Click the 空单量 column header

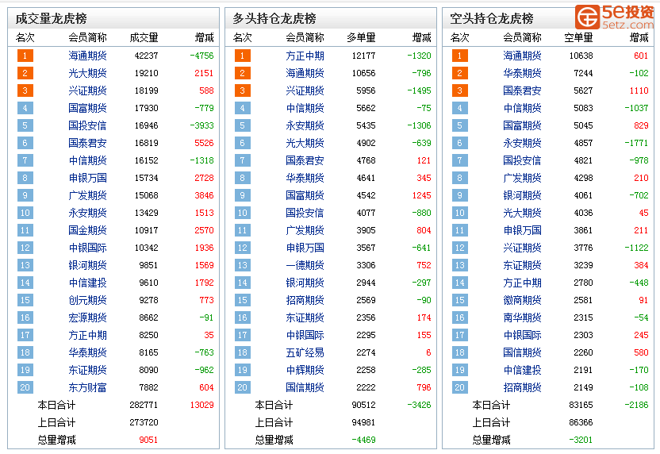coord(578,38)
